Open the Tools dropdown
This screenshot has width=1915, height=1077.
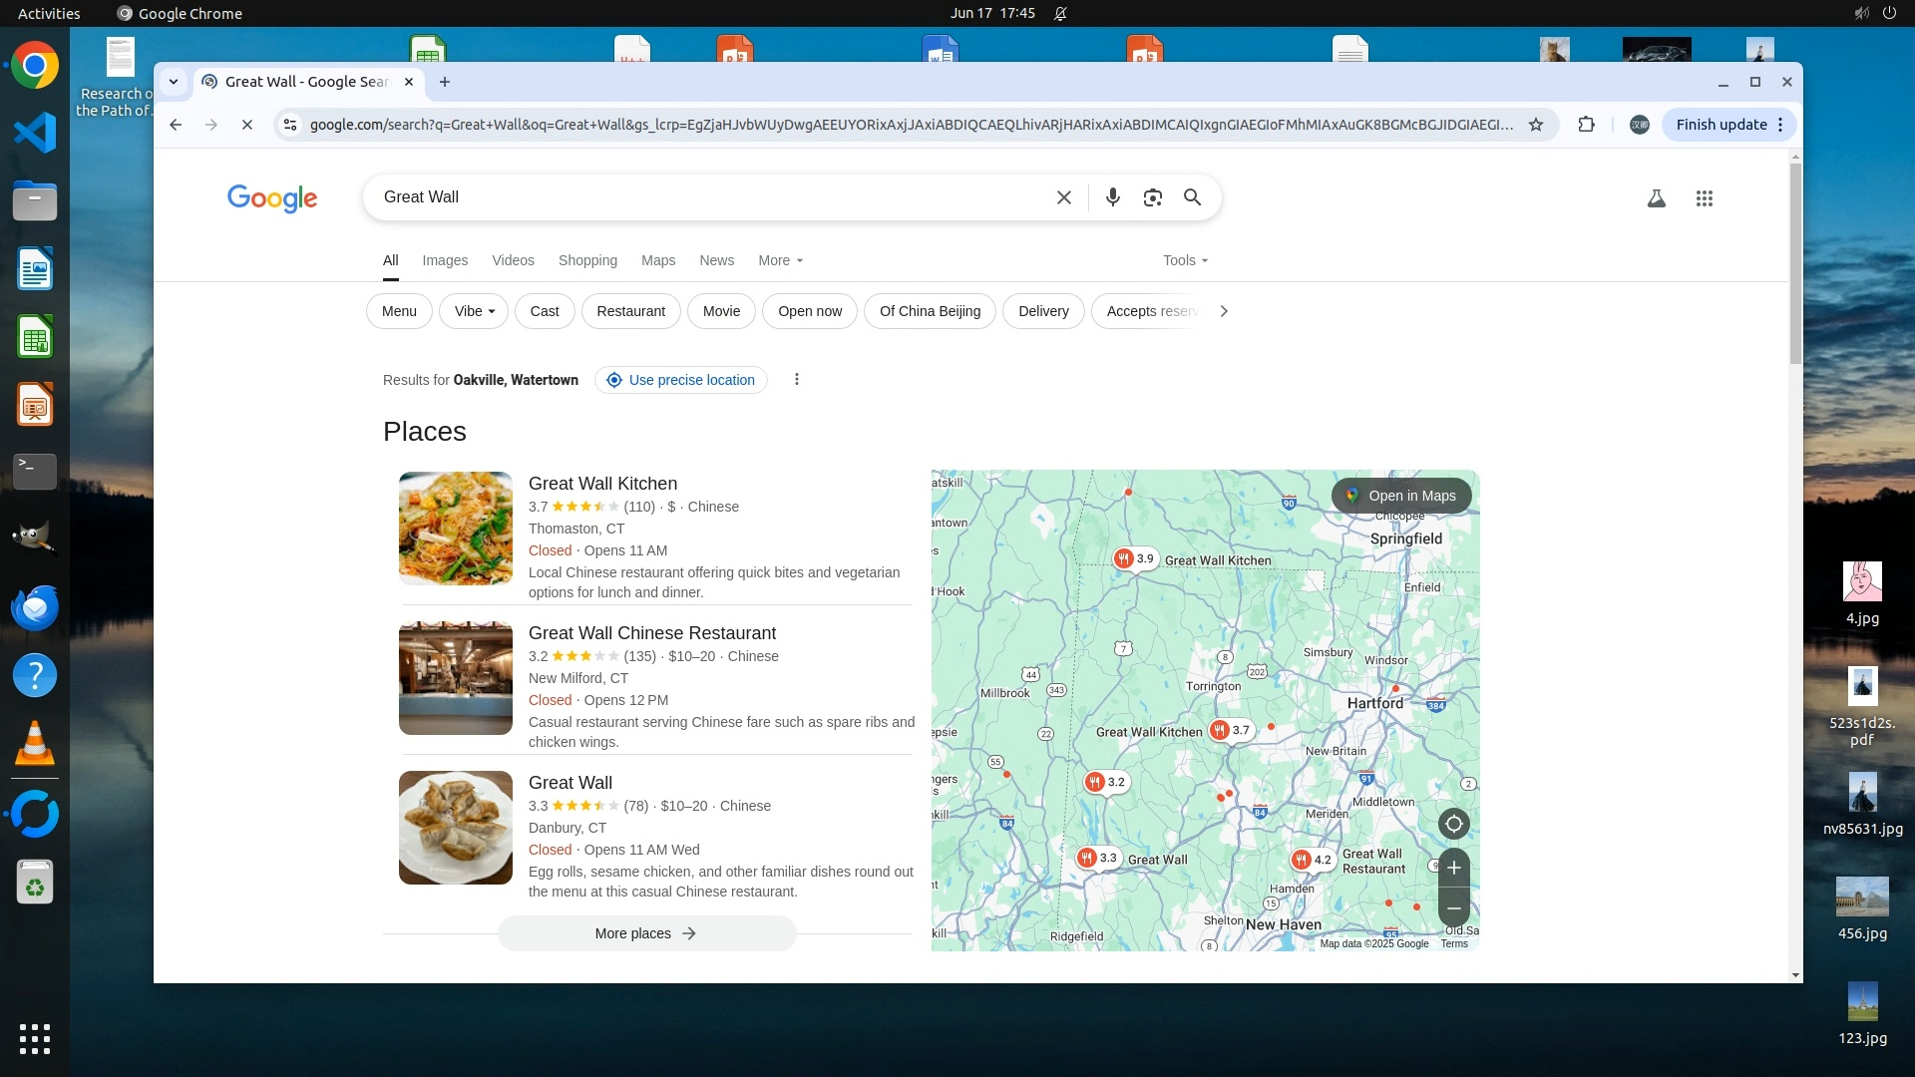point(1185,260)
